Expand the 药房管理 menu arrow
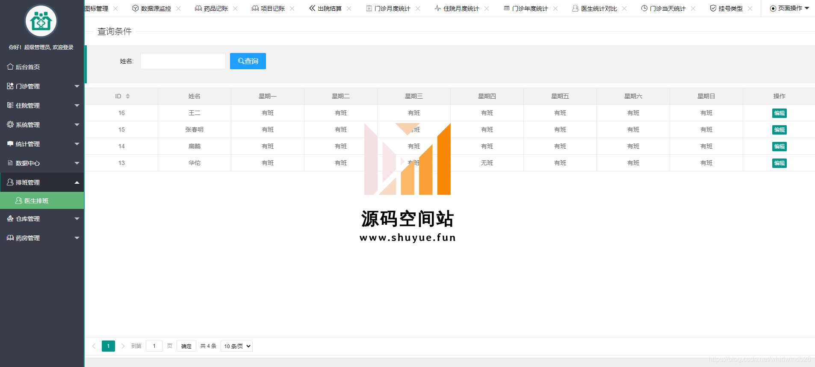The height and width of the screenshot is (367, 815). (77, 238)
